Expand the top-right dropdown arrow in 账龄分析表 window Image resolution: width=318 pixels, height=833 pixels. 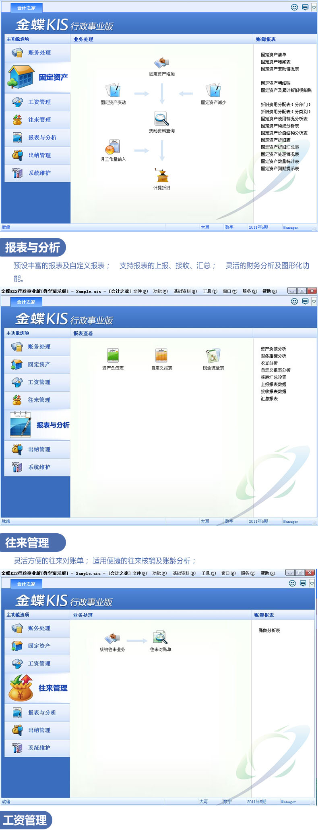[312, 583]
